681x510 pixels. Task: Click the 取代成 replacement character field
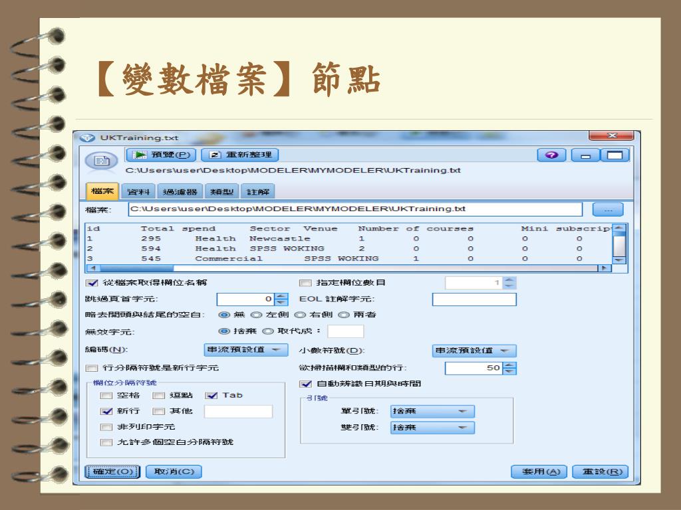click(345, 331)
